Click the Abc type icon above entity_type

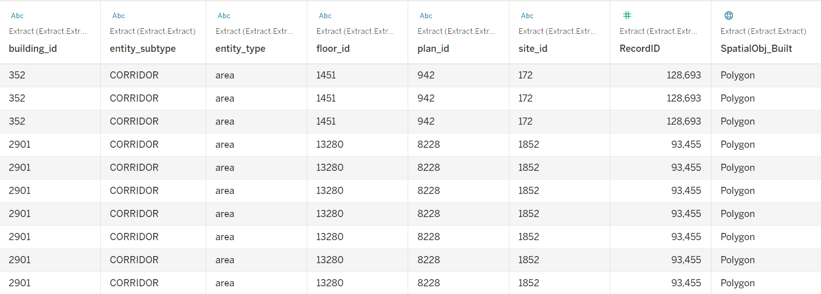pos(224,16)
